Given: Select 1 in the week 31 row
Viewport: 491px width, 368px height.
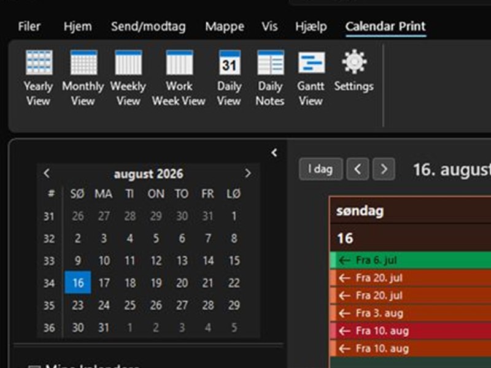Looking at the screenshot, I should 234,216.
